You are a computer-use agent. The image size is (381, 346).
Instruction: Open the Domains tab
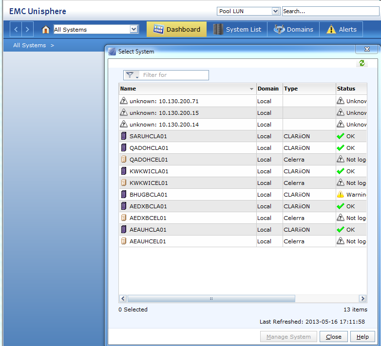point(293,29)
